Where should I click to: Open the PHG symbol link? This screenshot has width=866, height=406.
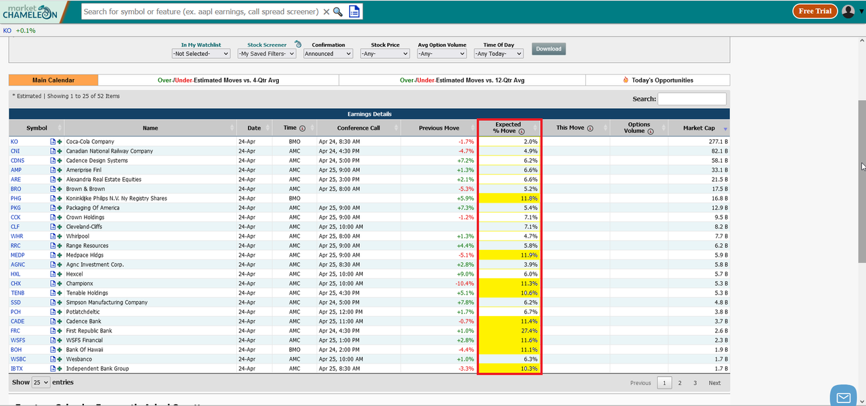coord(16,199)
